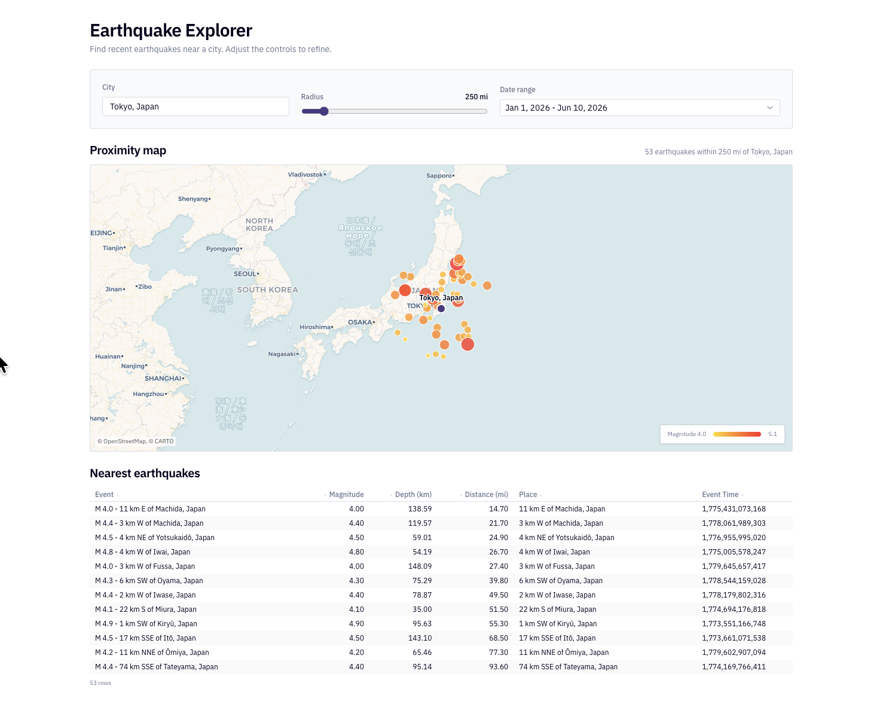Screen dimensions: 880x701
Task: Click the OSAKA city label on the map
Action: (360, 322)
